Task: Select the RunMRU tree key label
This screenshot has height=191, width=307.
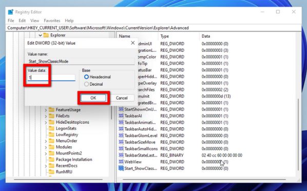Action: [x=64, y=172]
